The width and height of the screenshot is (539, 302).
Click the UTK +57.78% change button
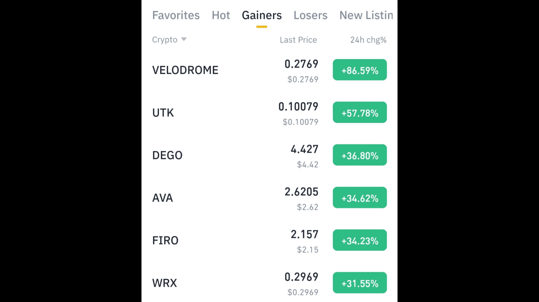point(360,112)
